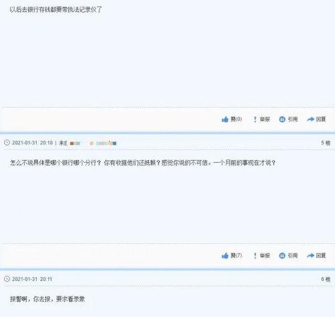Click clock icon beside 2021-01-31 20:11

point(7,279)
